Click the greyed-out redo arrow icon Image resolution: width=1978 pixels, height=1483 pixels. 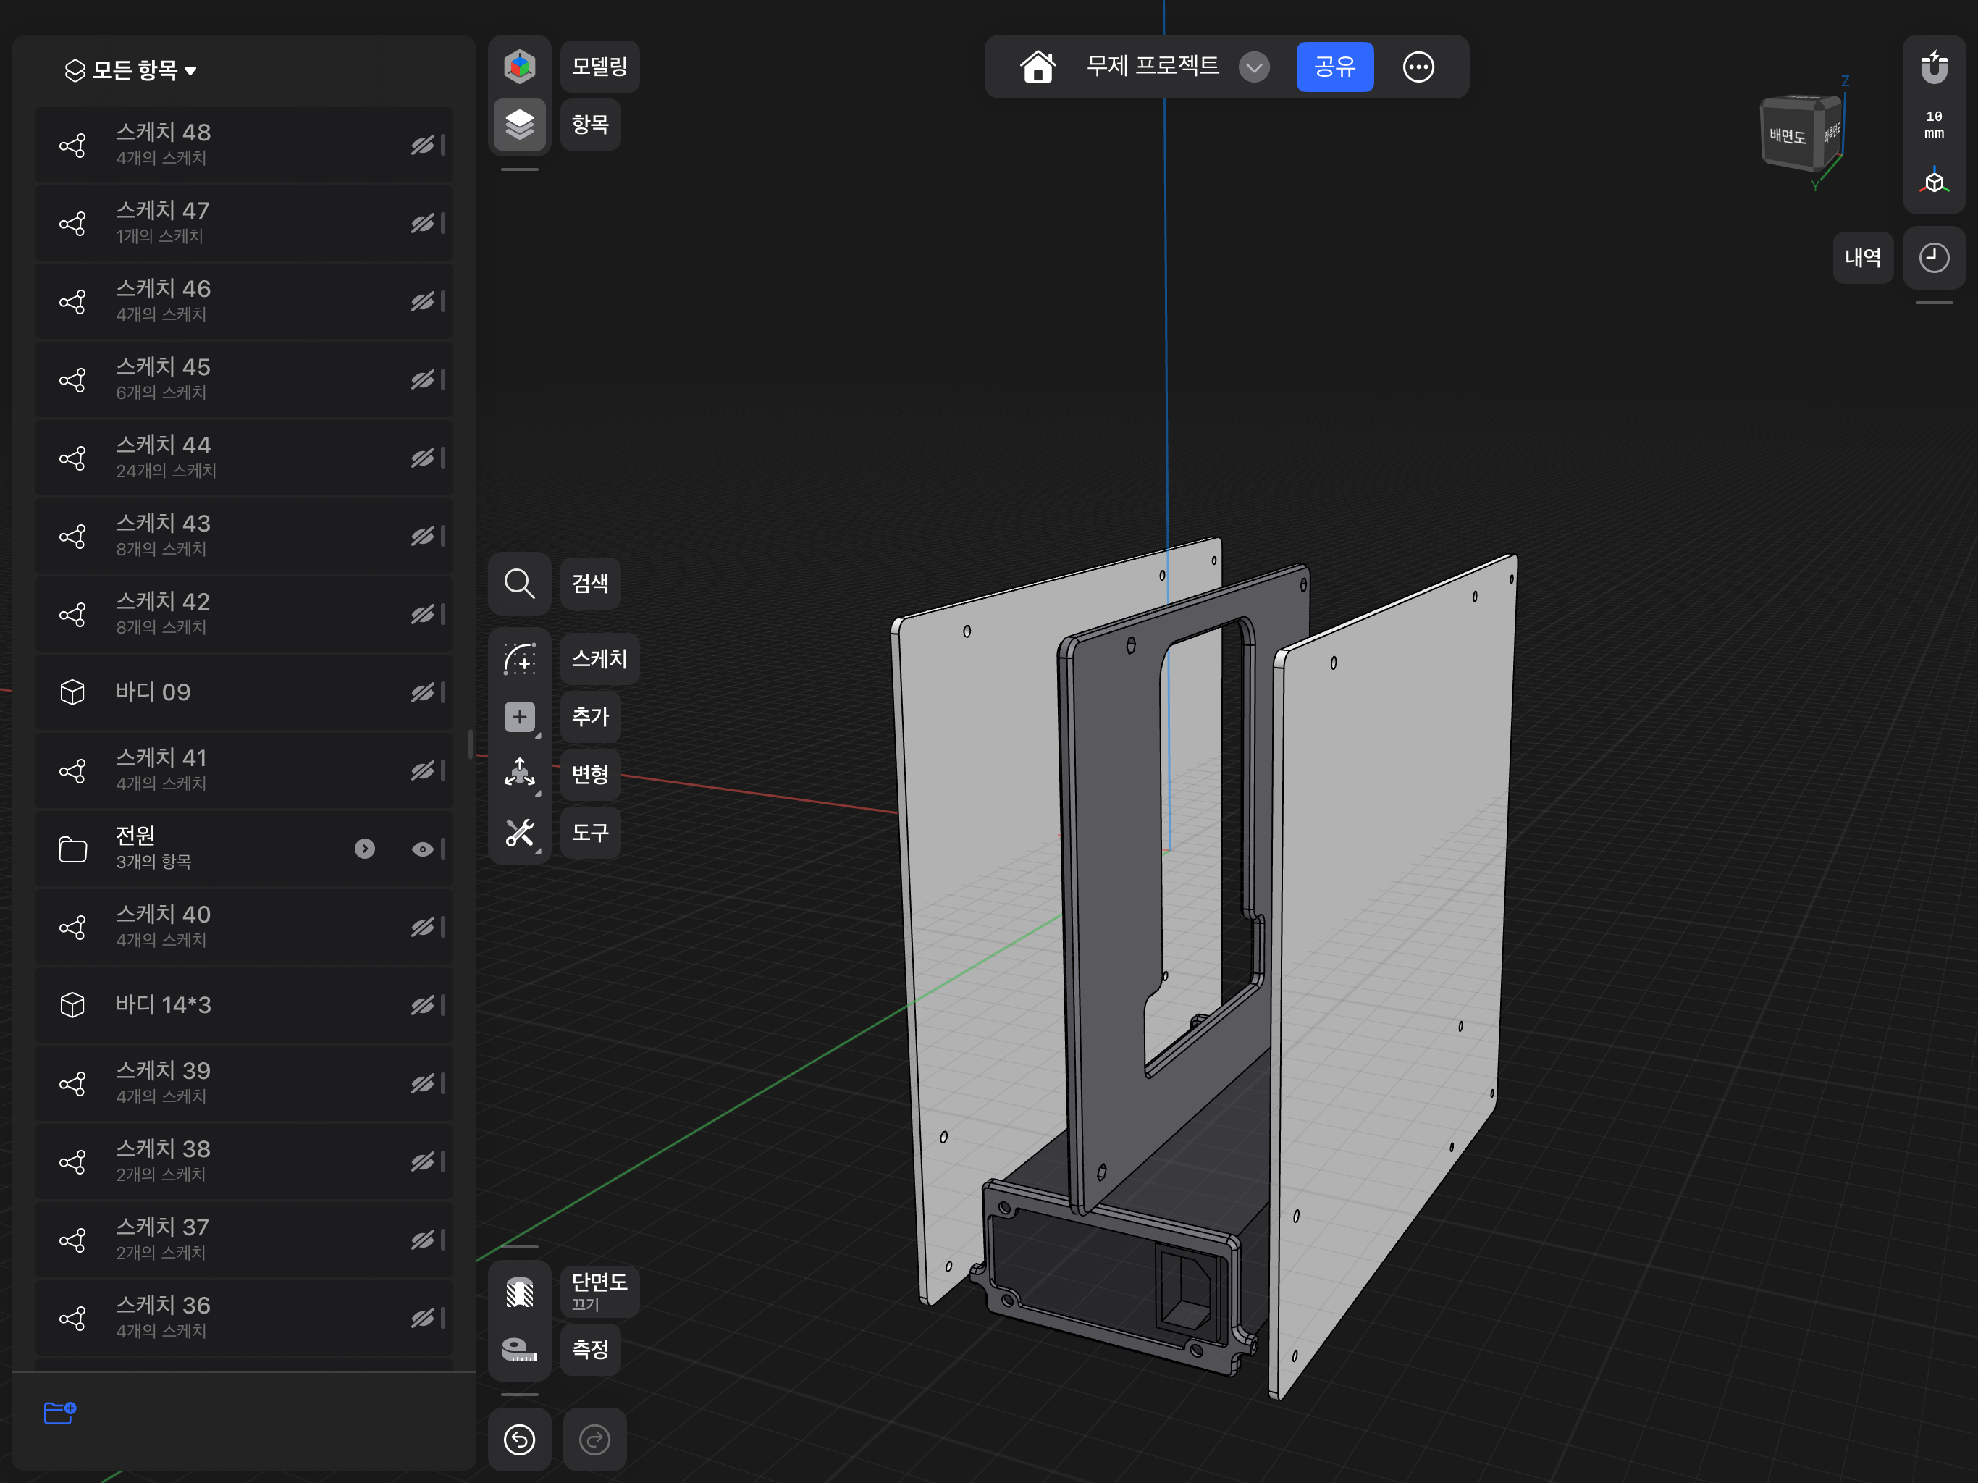[594, 1439]
